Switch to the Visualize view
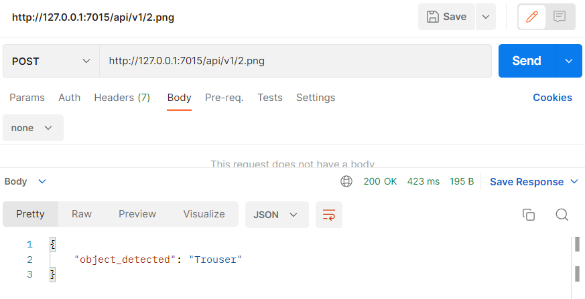The height and width of the screenshot is (299, 585). coord(204,214)
